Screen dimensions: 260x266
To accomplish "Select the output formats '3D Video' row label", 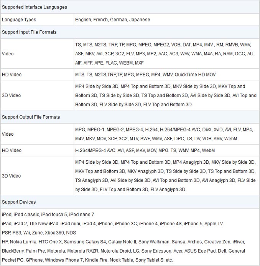I will 12,176.
